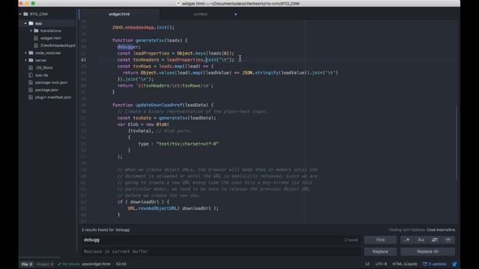
Task: Toggle the only-in-selection search option
Action: point(434,240)
